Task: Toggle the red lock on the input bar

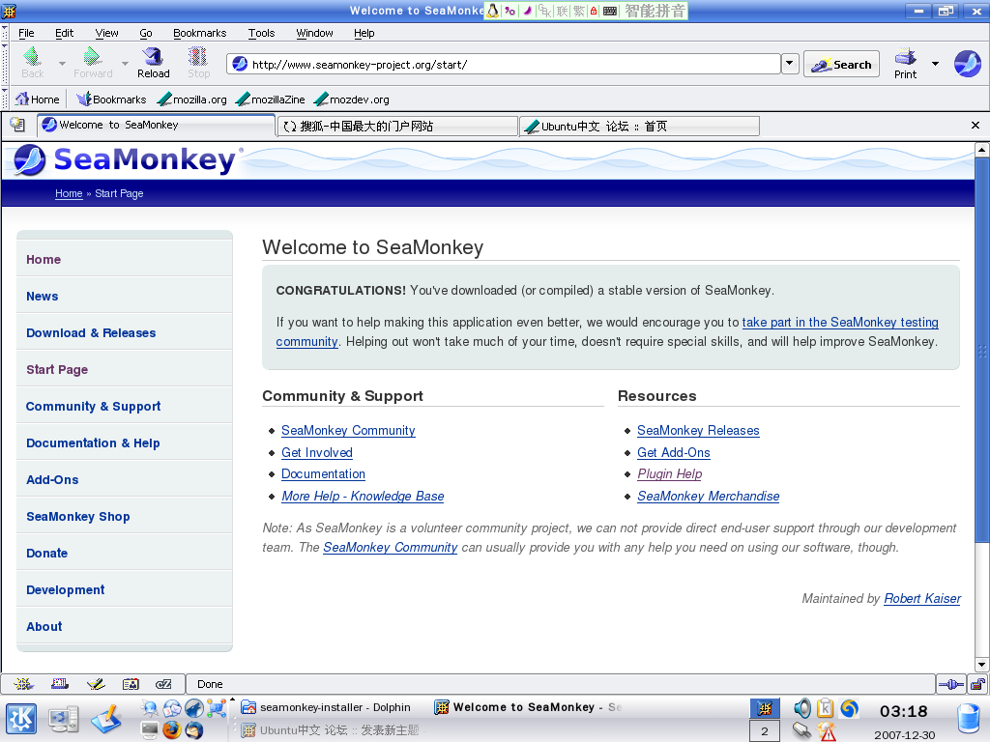Action: coord(594,11)
